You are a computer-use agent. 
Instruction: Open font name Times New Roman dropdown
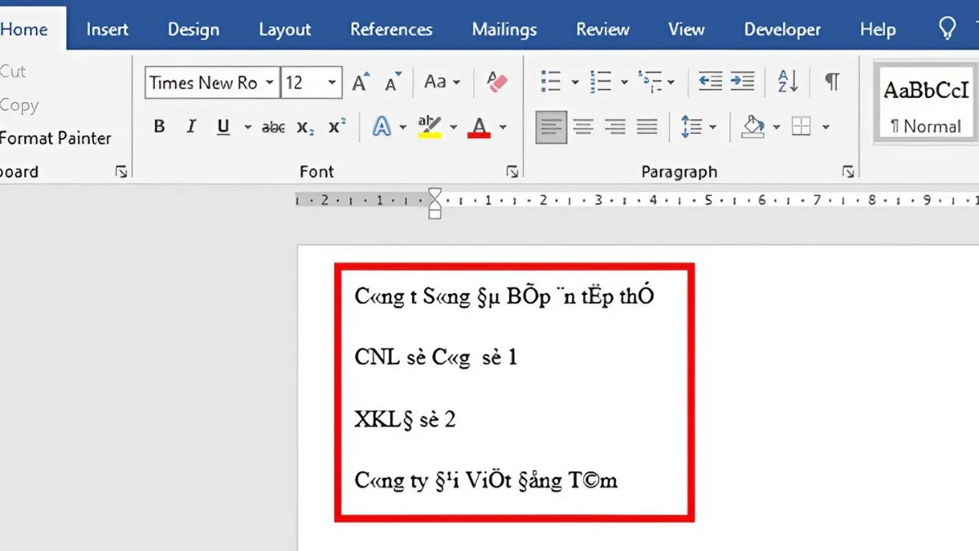[269, 82]
